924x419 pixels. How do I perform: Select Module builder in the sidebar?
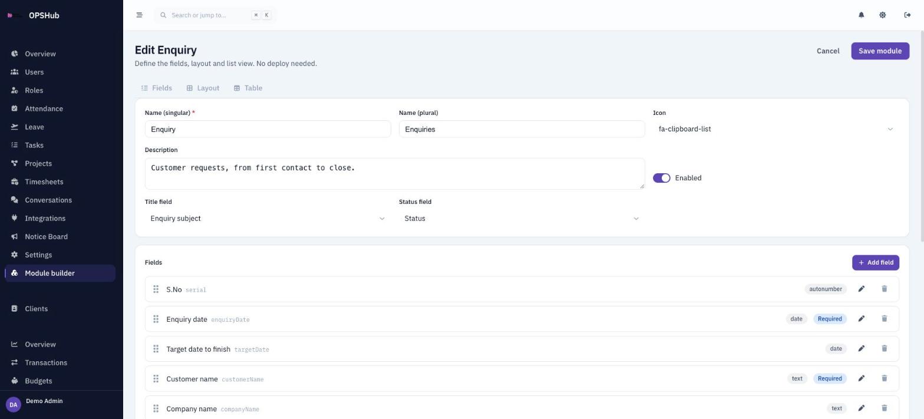pyautogui.click(x=60, y=273)
